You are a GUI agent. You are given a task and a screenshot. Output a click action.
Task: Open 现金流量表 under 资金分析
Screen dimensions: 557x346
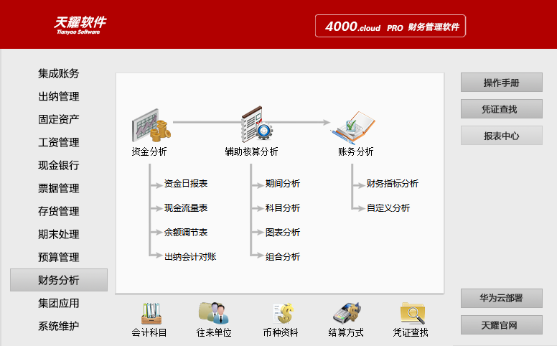coord(186,208)
